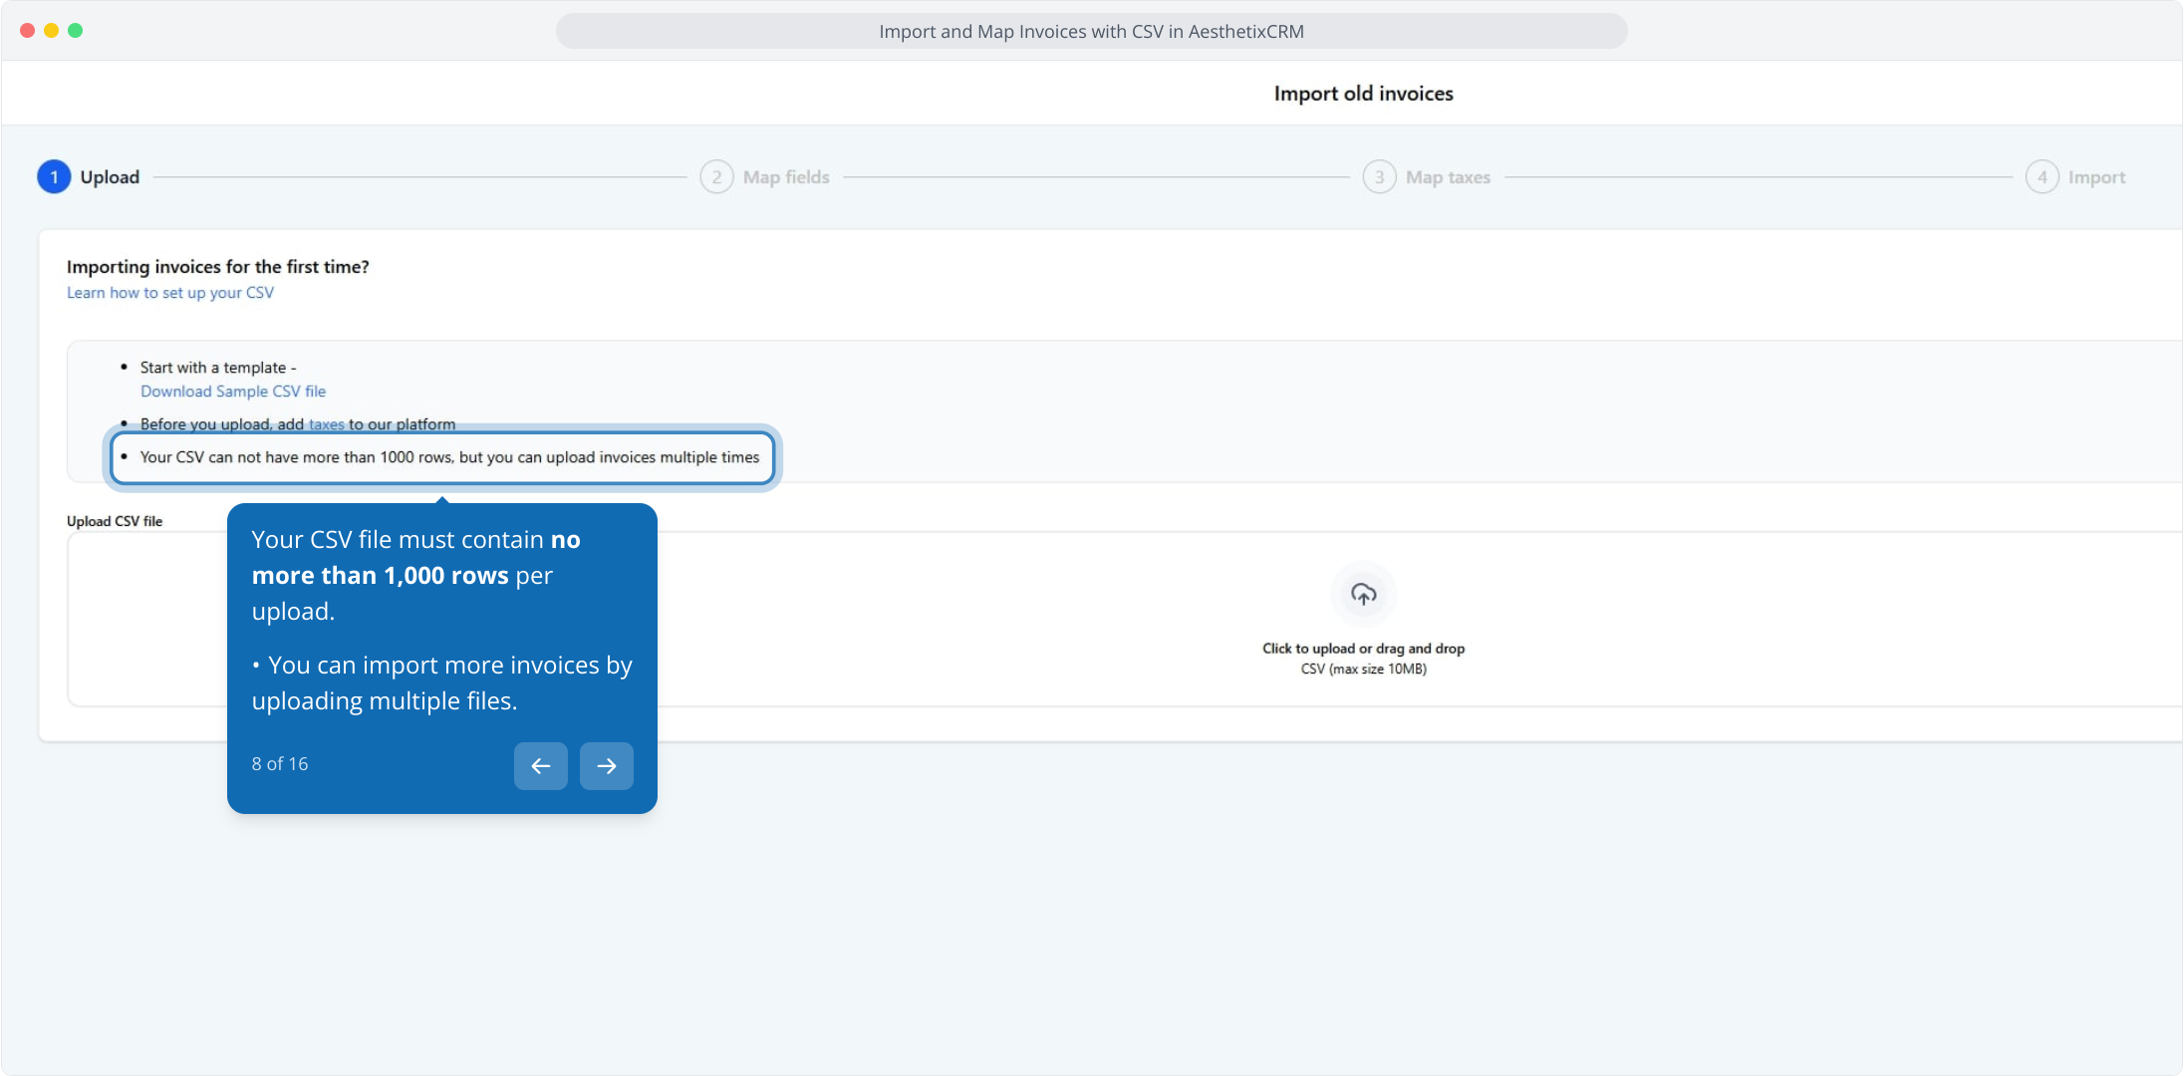Open Learn how to set up CSV link

[x=169, y=293]
